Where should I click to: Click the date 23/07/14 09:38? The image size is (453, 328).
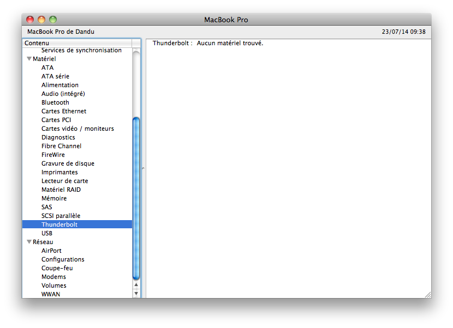point(403,32)
